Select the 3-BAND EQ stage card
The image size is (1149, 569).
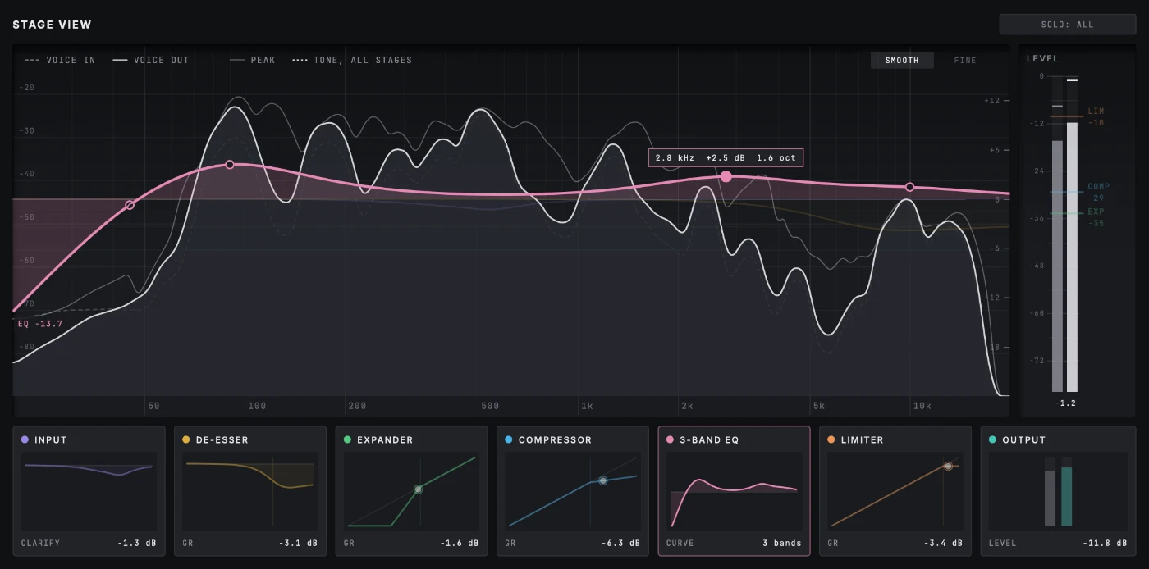pos(734,490)
